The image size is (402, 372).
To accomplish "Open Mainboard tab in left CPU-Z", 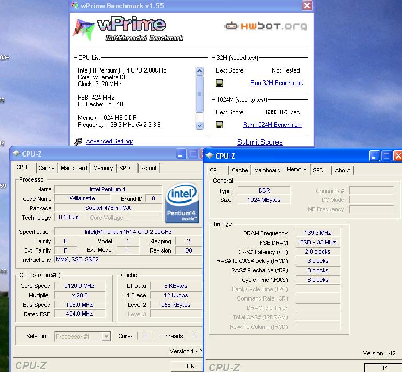I will 74,168.
